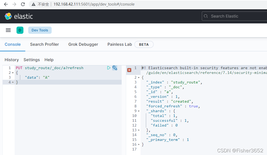Reload the page with refresh icon
The image size is (267, 155).
click(x=23, y=4)
